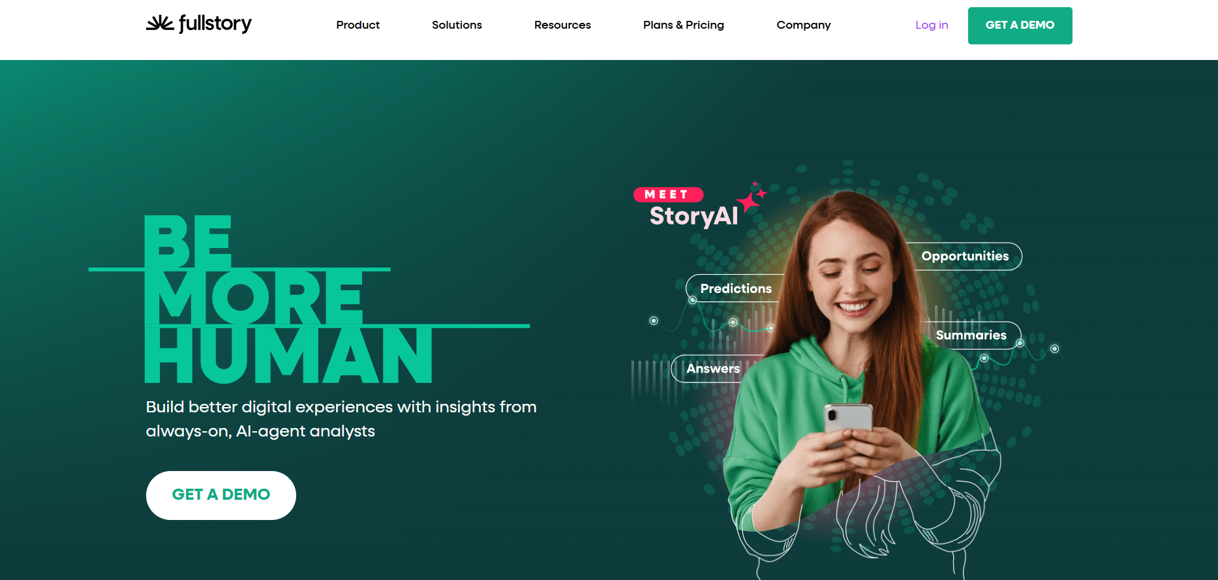Open the Company menu item
1218x580 pixels.
pos(804,25)
